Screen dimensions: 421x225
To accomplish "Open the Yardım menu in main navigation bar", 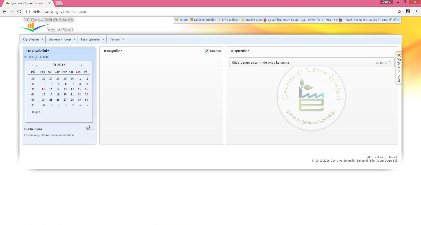I will coord(117,39).
